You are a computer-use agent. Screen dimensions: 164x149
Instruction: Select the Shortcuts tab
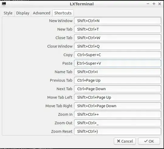pos(63,13)
